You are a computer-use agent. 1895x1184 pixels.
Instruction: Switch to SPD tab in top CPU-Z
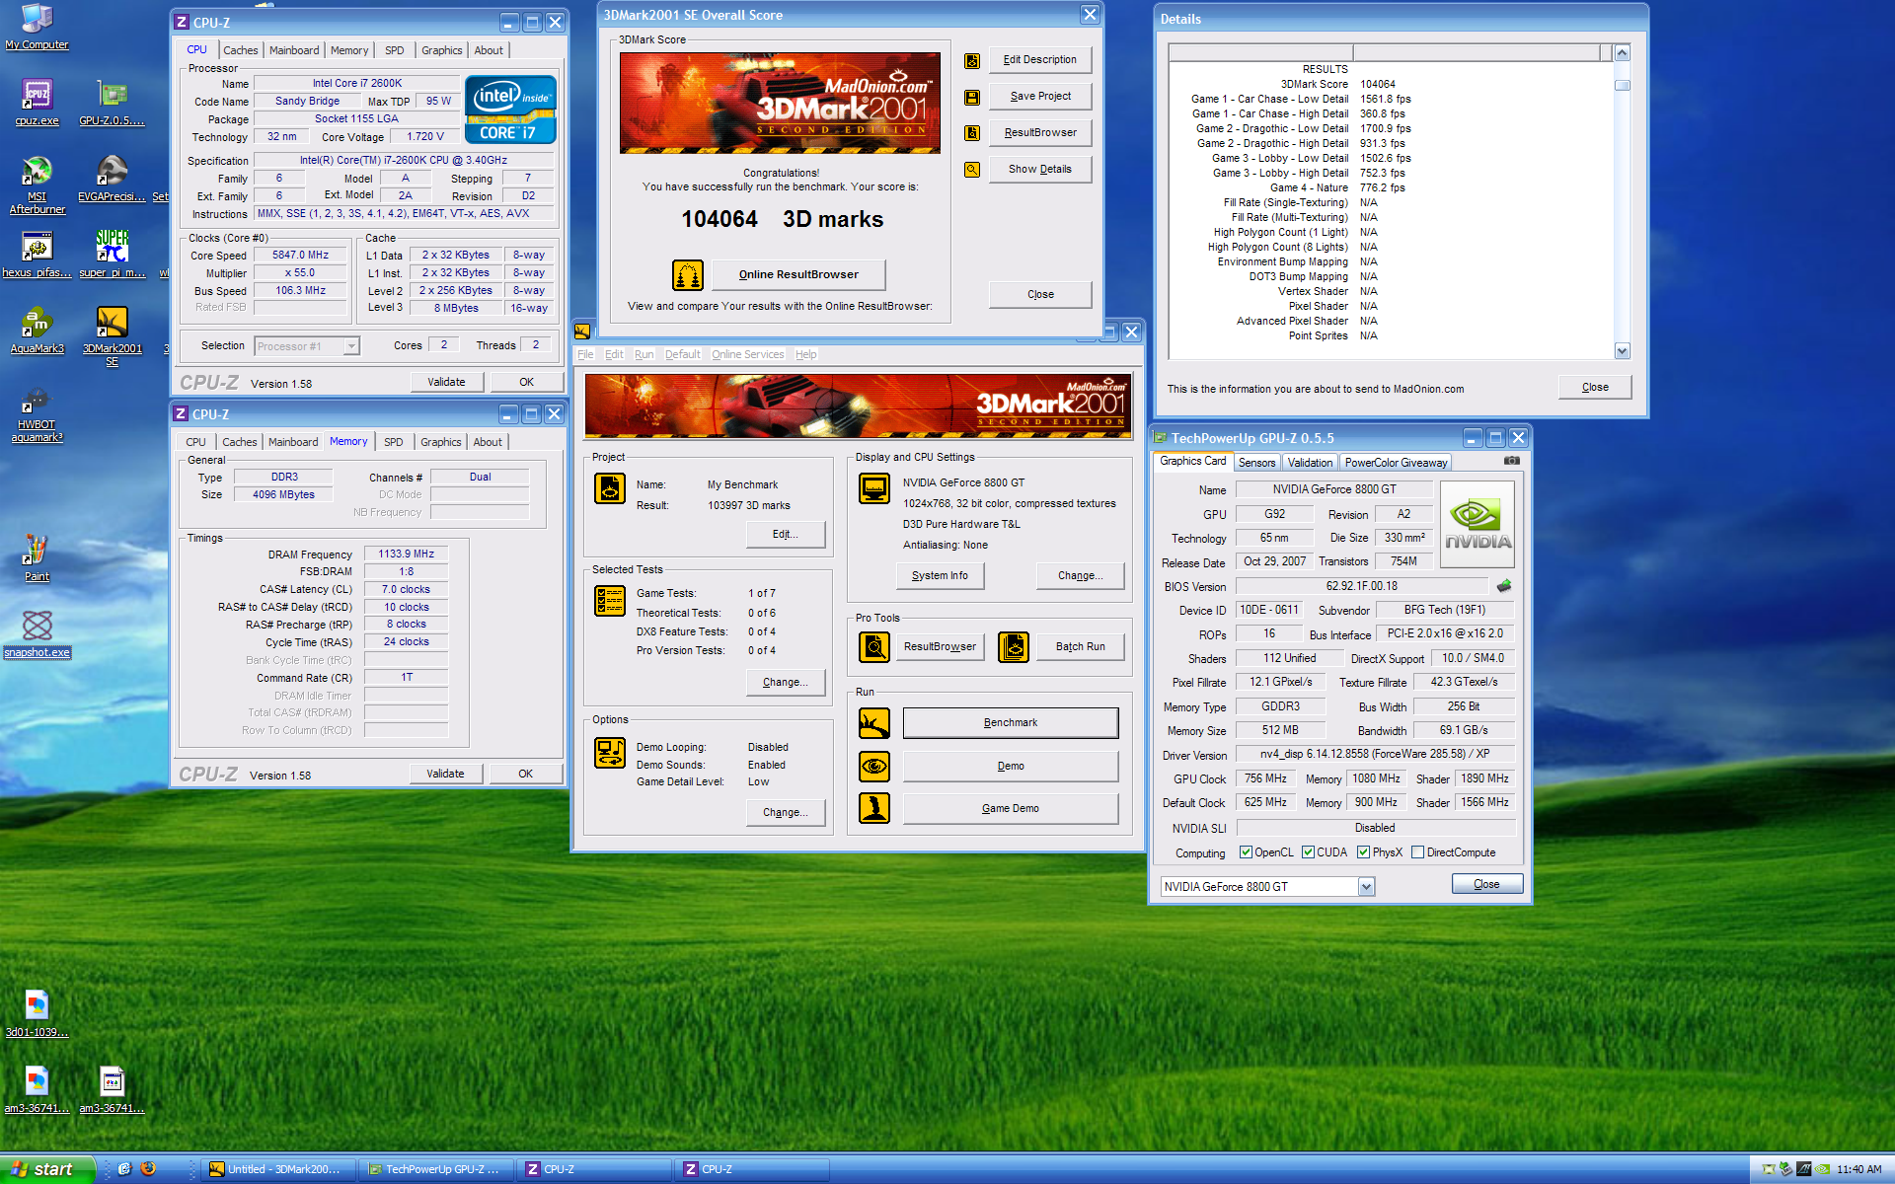click(395, 50)
